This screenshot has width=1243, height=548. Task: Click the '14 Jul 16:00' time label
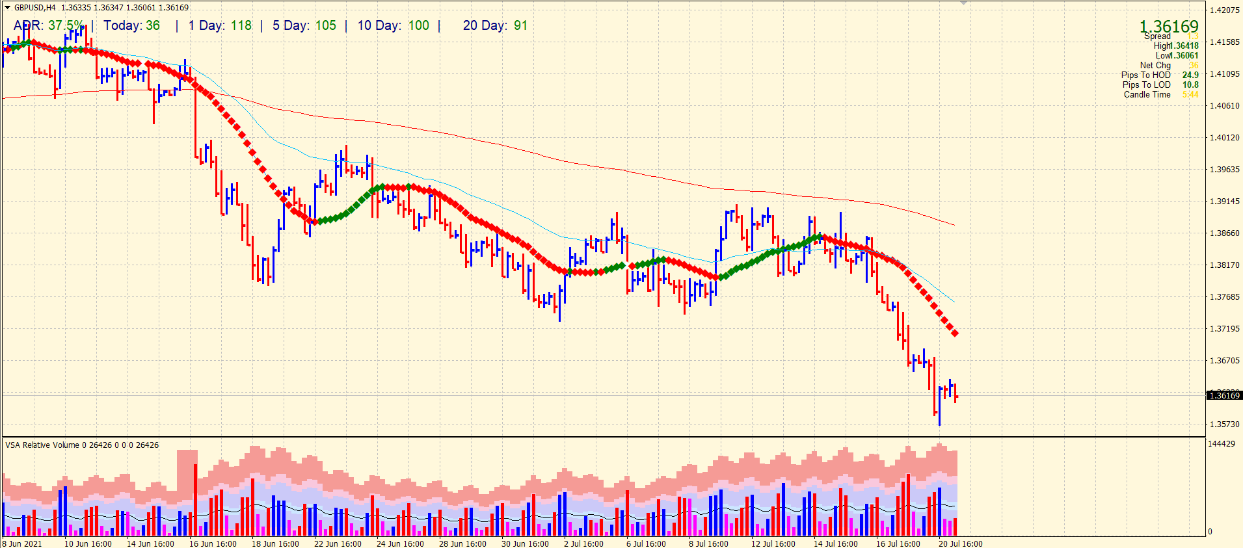(836, 544)
